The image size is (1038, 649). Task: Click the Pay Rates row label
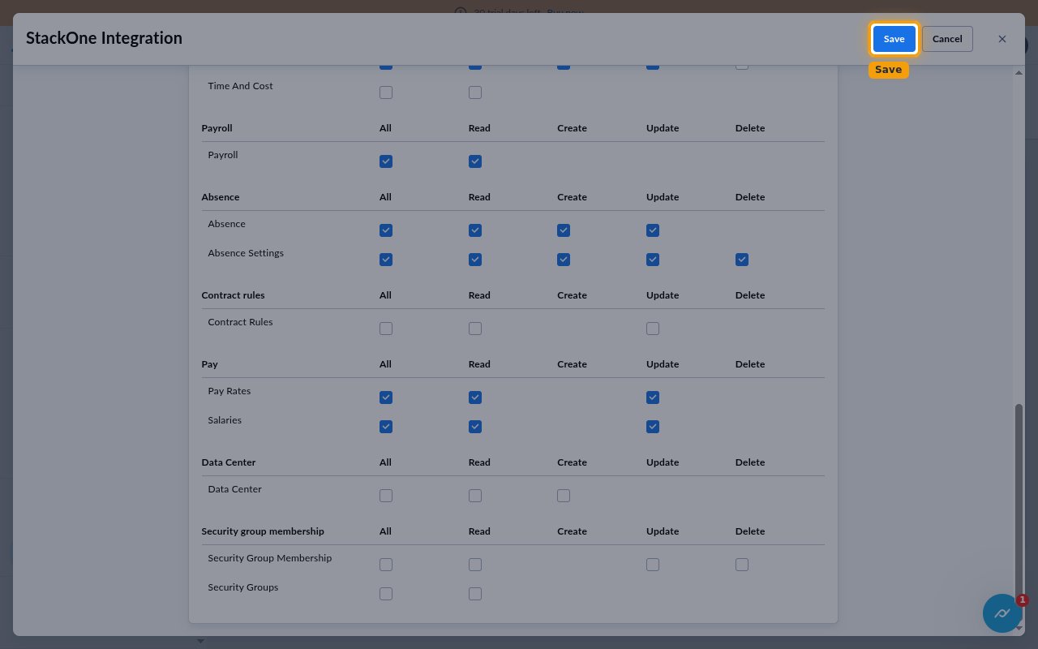pos(229,391)
